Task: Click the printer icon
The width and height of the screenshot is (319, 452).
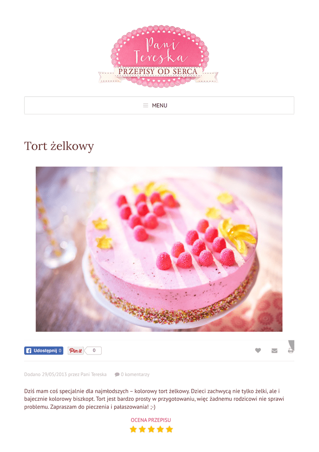Action: (x=290, y=350)
